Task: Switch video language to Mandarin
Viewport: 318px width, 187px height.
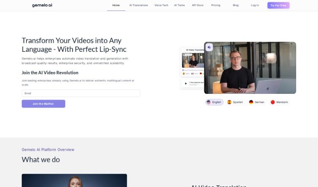Action: coord(279,102)
